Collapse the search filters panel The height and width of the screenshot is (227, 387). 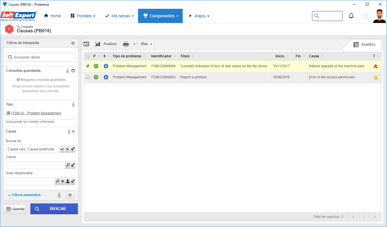(73, 43)
